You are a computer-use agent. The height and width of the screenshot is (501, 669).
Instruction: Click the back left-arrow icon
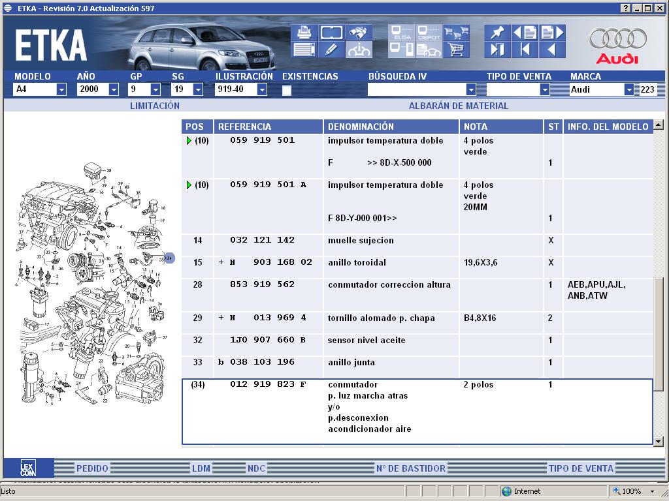point(553,50)
